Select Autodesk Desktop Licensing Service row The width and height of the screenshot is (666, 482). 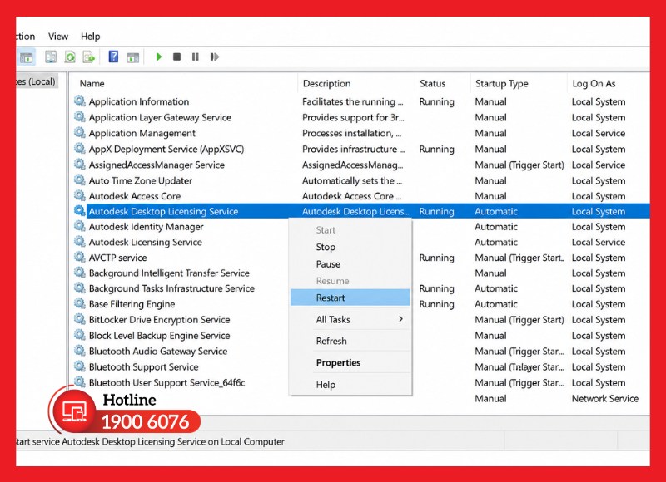pos(361,211)
